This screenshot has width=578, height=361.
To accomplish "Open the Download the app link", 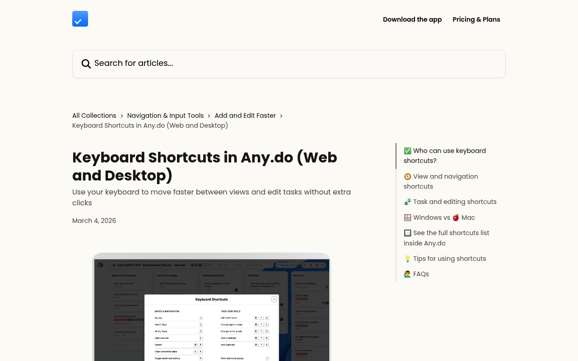I will (x=412, y=19).
